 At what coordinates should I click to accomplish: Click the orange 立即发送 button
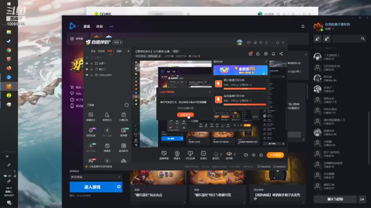click(185, 115)
